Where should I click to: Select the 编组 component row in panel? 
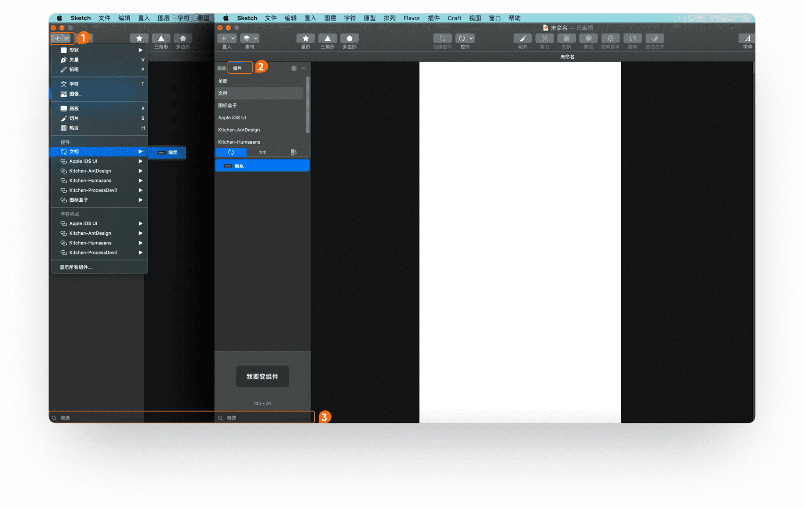click(x=263, y=166)
